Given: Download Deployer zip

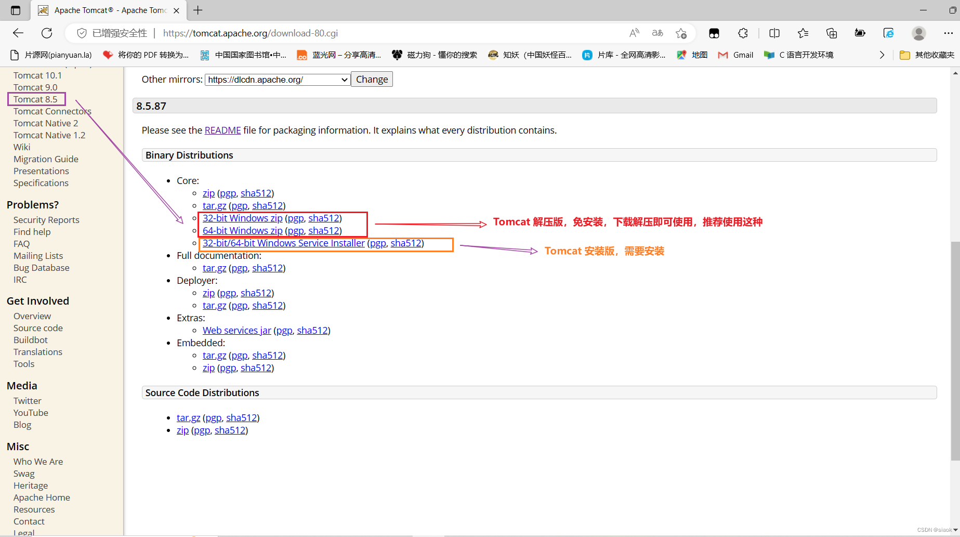Looking at the screenshot, I should click(x=208, y=293).
